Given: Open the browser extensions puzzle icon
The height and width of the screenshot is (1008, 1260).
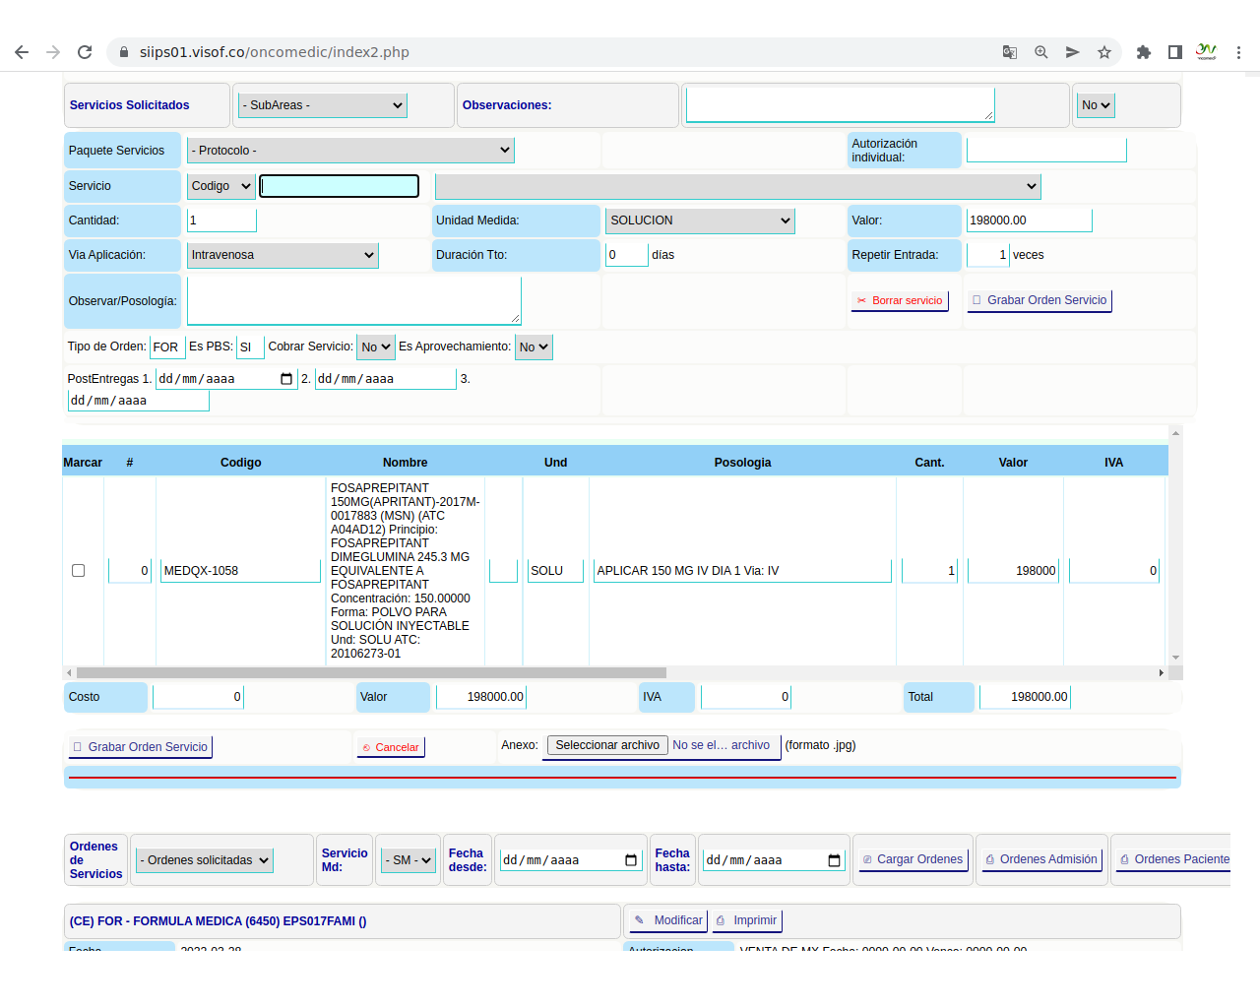Looking at the screenshot, I should pyautogui.click(x=1143, y=52).
